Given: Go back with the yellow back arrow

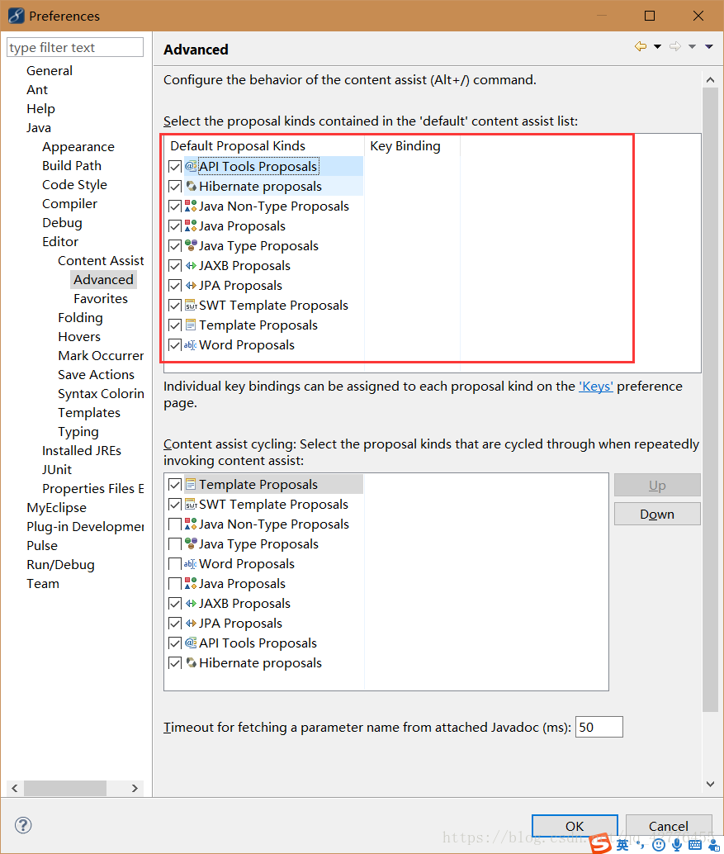Looking at the screenshot, I should 641,47.
